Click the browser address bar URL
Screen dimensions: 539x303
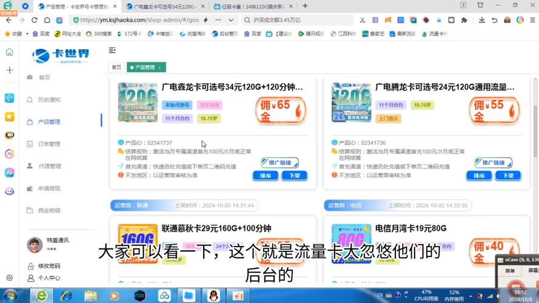tap(139, 20)
